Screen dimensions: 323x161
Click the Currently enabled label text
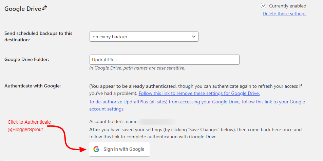pos(288,6)
